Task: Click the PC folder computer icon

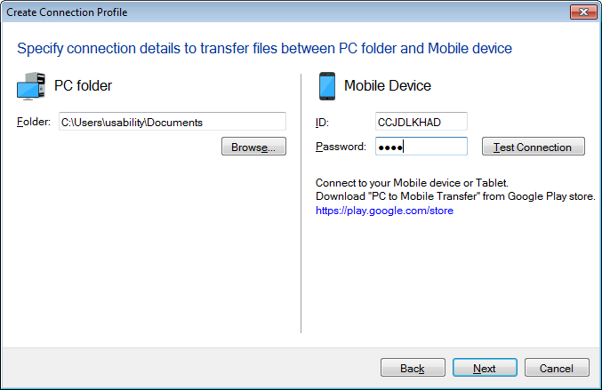Action: [x=32, y=86]
